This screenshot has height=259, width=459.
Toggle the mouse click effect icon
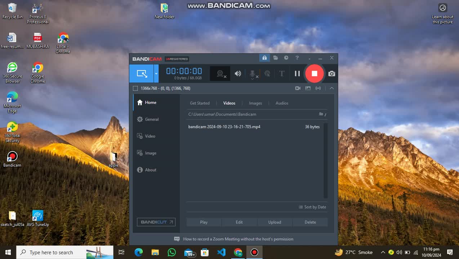tap(267, 74)
